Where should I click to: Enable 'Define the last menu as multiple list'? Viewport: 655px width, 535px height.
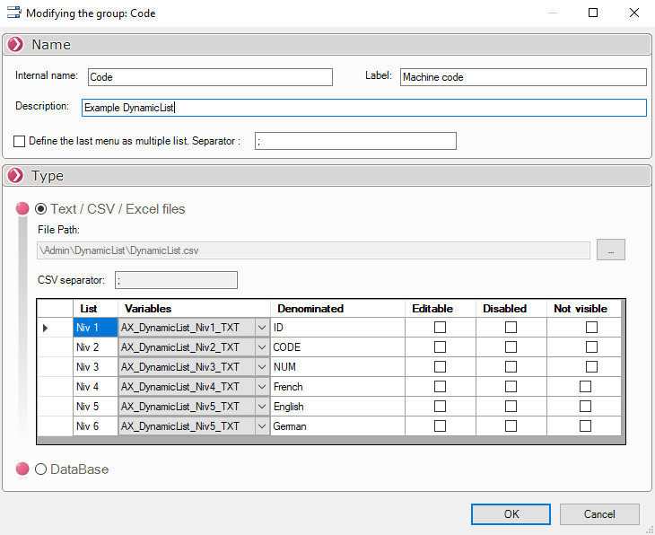(x=20, y=141)
